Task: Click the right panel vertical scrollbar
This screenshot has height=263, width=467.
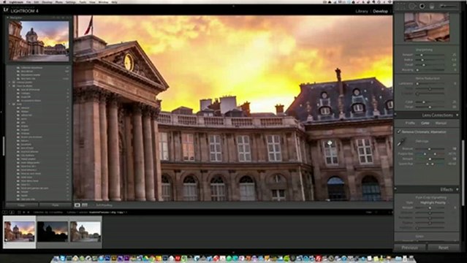Action: (463, 172)
